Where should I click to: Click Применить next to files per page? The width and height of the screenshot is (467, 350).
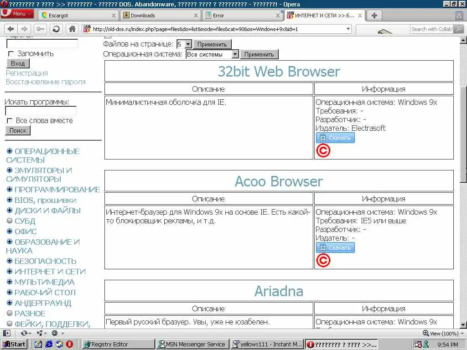[x=212, y=44]
